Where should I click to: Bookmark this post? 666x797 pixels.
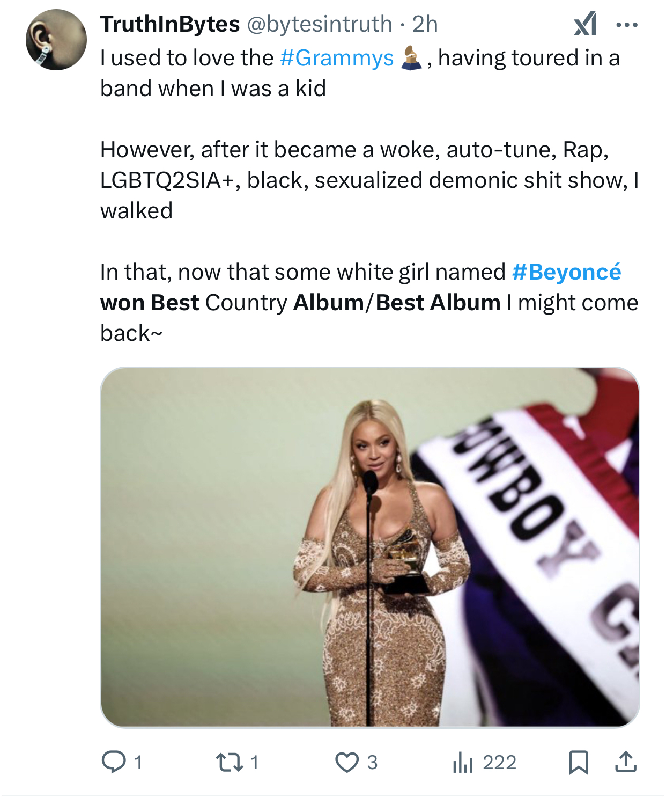pyautogui.click(x=578, y=762)
